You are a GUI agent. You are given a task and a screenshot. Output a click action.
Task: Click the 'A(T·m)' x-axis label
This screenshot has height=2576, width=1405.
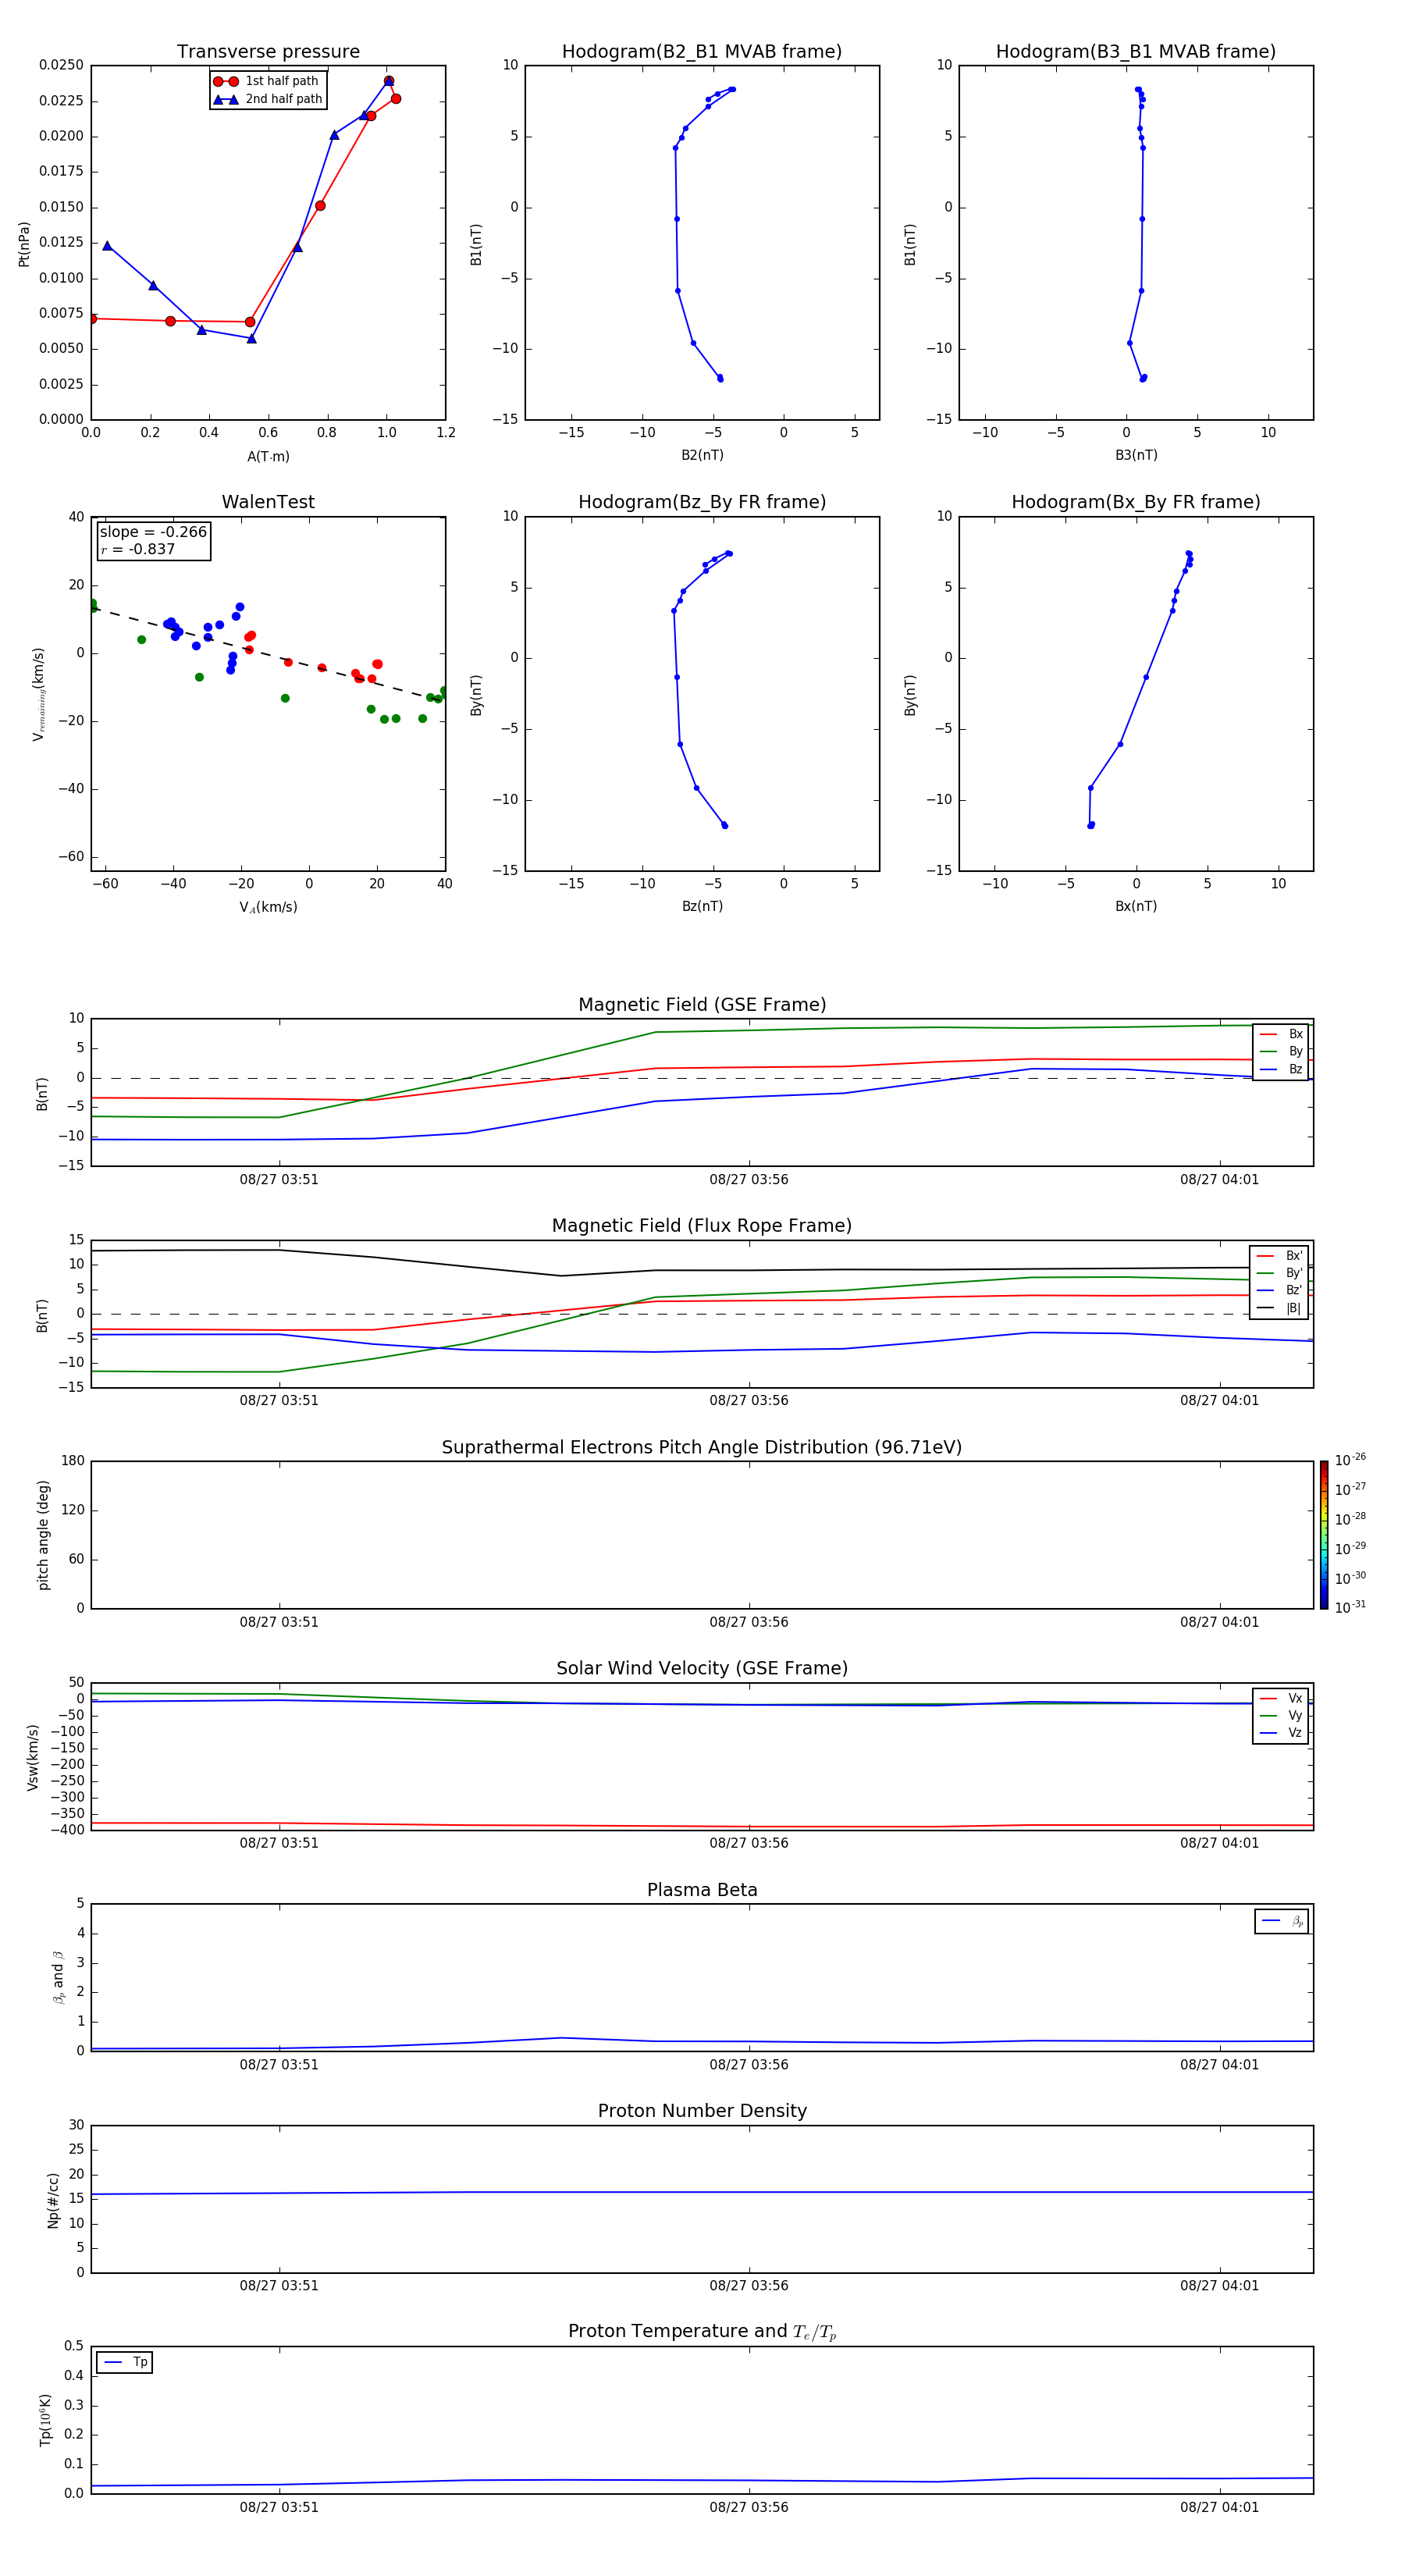pos(268,457)
